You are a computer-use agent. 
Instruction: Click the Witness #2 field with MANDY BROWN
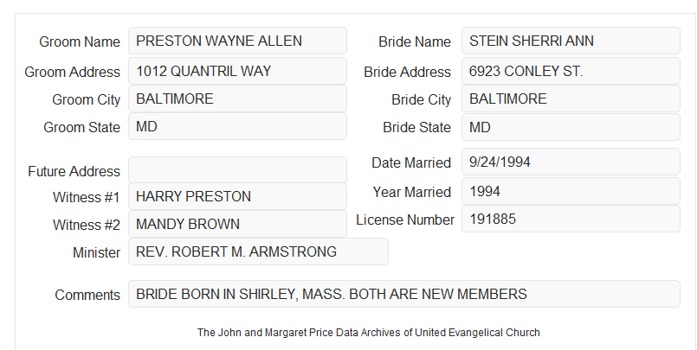(237, 224)
